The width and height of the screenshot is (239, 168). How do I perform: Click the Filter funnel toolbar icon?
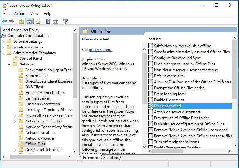[65, 22]
